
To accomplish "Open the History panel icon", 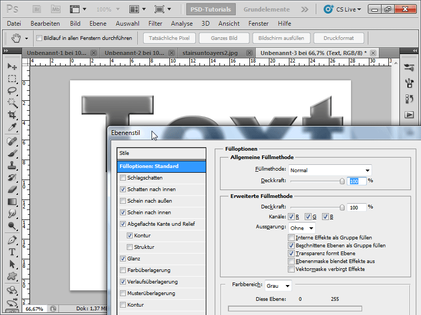I will point(409,99).
